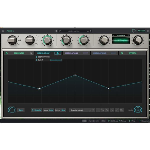The image size is (150, 150).
Task: Choose sawtooth waveform on oscillator switch
Action: click(x=37, y=40)
